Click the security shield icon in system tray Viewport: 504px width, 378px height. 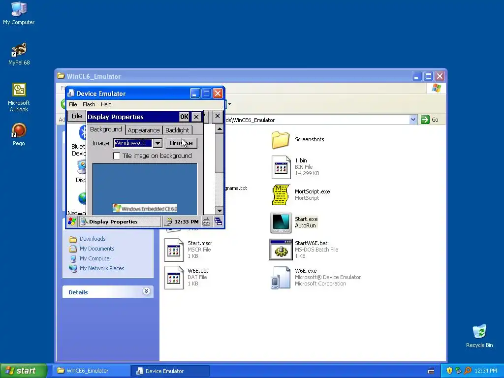click(x=449, y=371)
